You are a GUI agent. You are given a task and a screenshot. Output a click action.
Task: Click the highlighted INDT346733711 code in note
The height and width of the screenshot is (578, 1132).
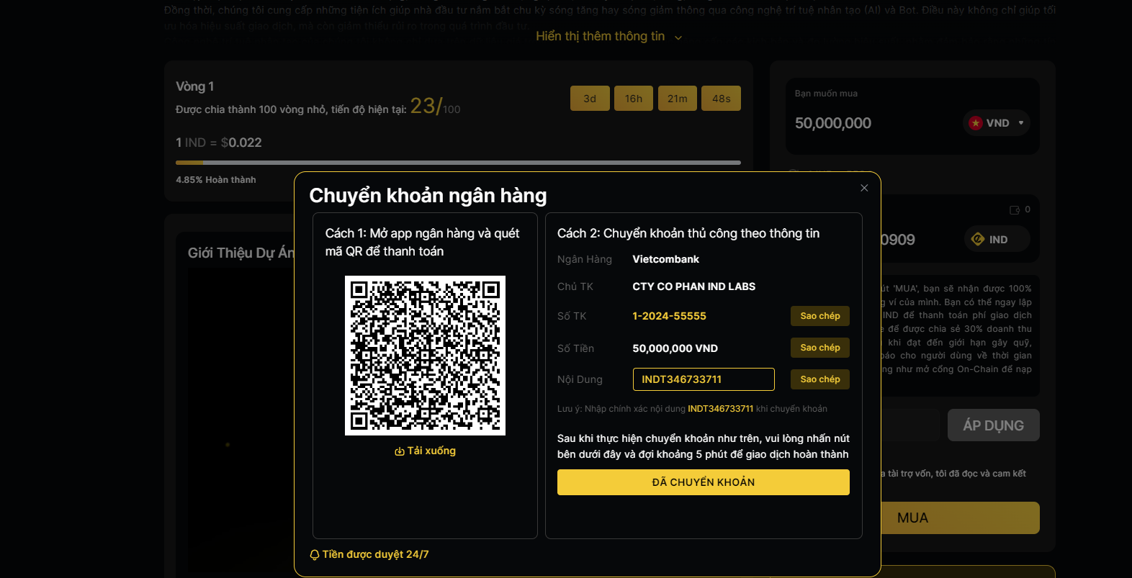pos(721,409)
